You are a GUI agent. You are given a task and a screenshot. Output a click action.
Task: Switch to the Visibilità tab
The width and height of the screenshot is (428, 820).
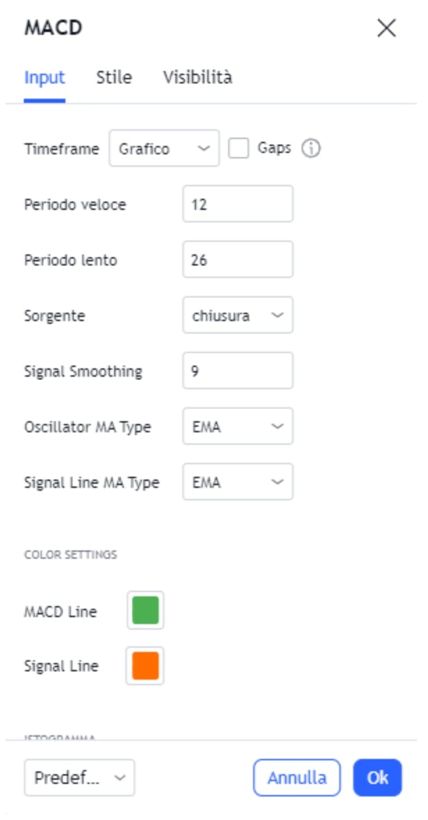(197, 77)
